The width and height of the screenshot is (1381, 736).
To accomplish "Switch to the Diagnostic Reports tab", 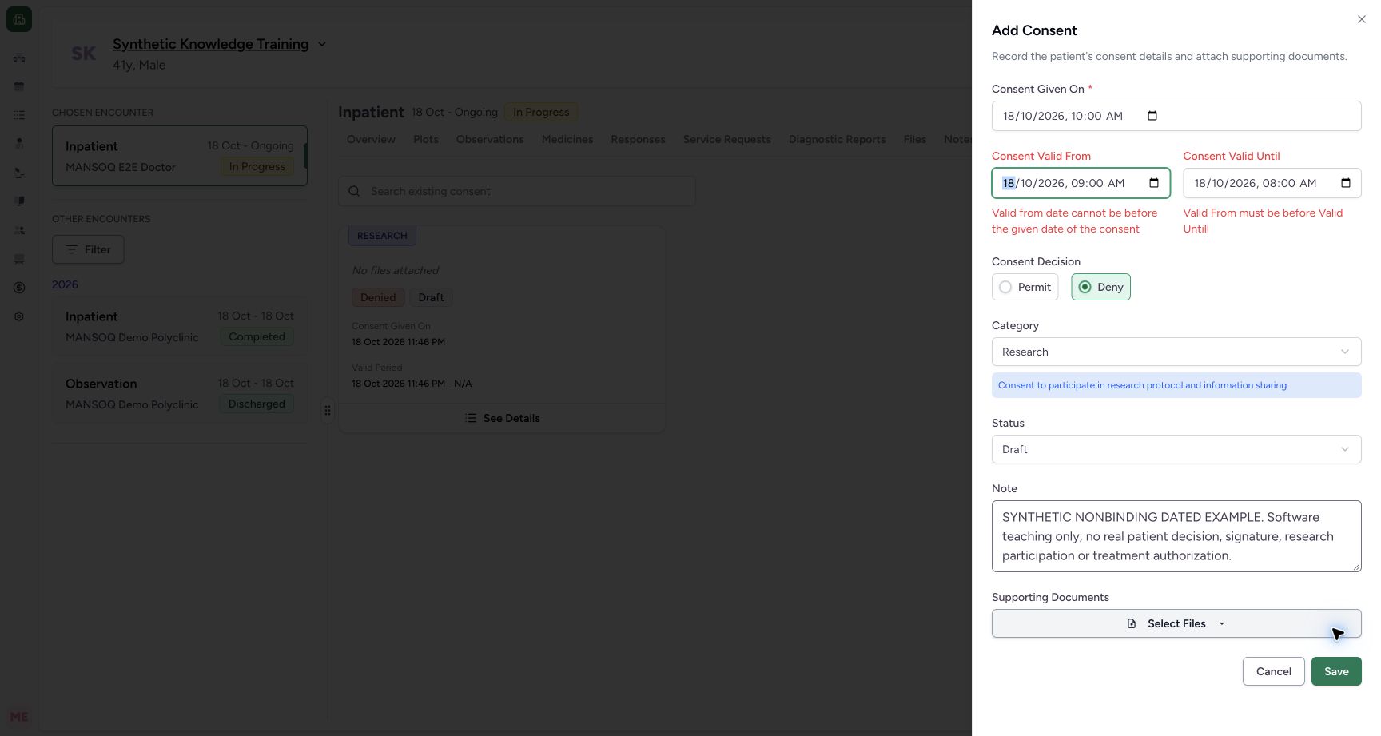I will point(837,139).
